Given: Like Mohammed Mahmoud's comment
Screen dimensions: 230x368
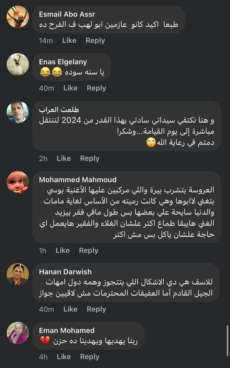Looking at the screenshot, I should tap(62, 251).
